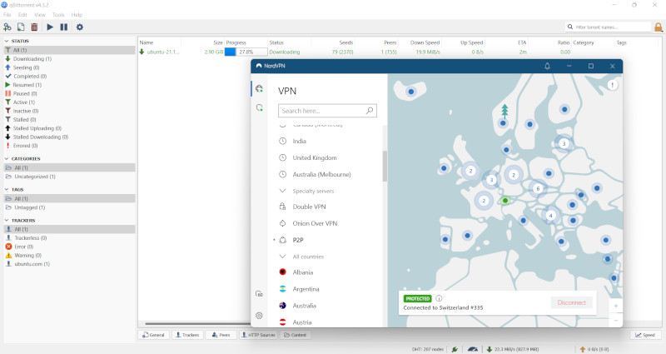Click the exclamation icon on NordVPN map

(x=612, y=85)
